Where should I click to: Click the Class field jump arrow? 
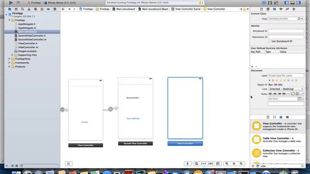tap(299, 19)
